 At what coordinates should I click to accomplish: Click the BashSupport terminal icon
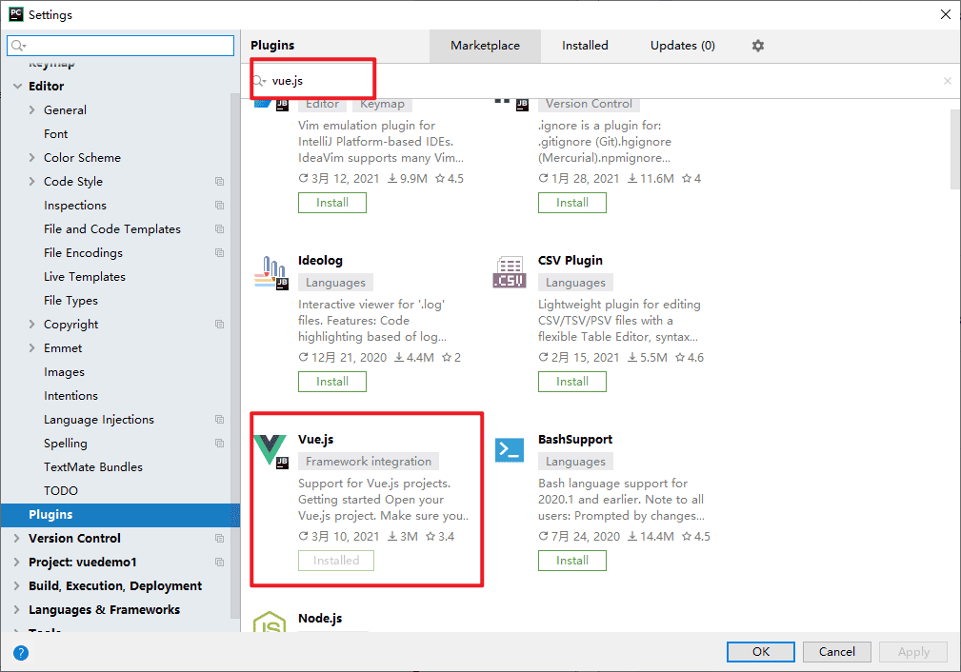510,450
